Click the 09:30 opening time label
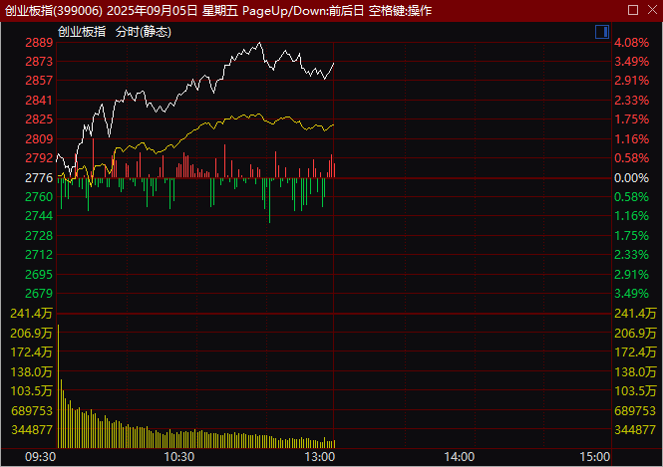The image size is (663, 467). point(40,457)
